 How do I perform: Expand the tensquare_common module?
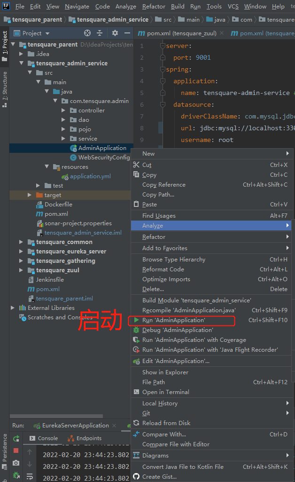pos(21,242)
